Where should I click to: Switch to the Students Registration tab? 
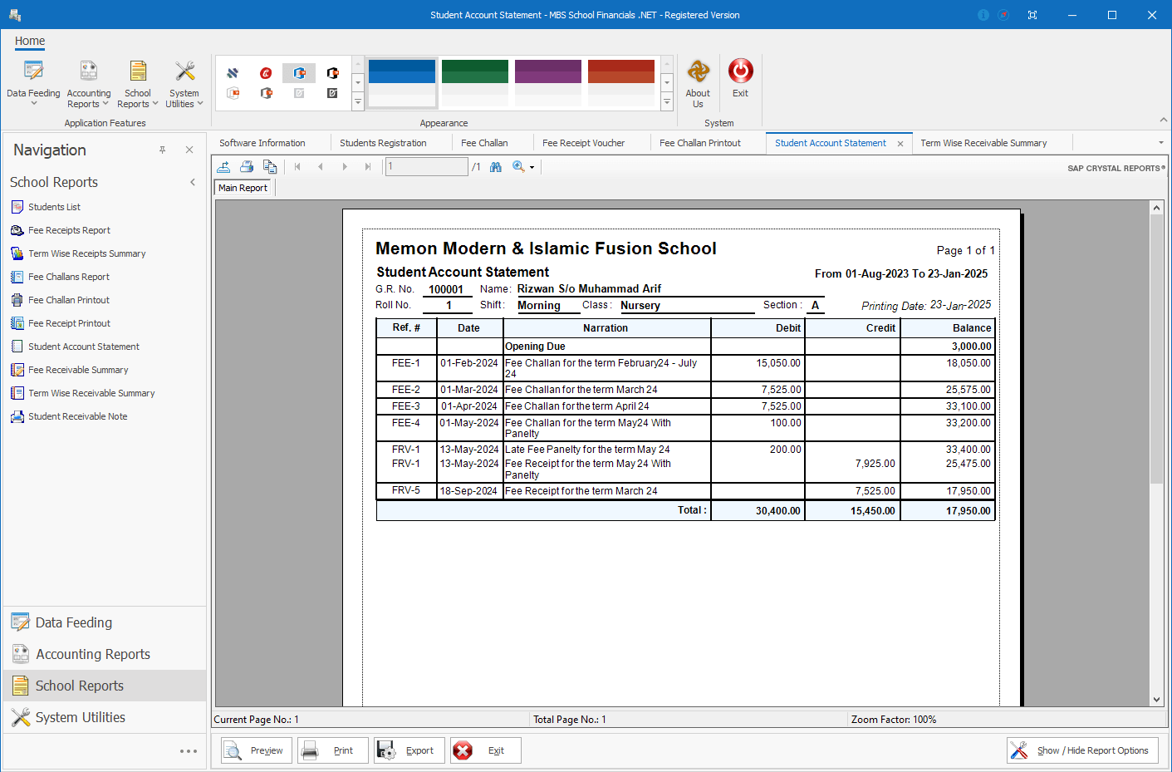[383, 143]
